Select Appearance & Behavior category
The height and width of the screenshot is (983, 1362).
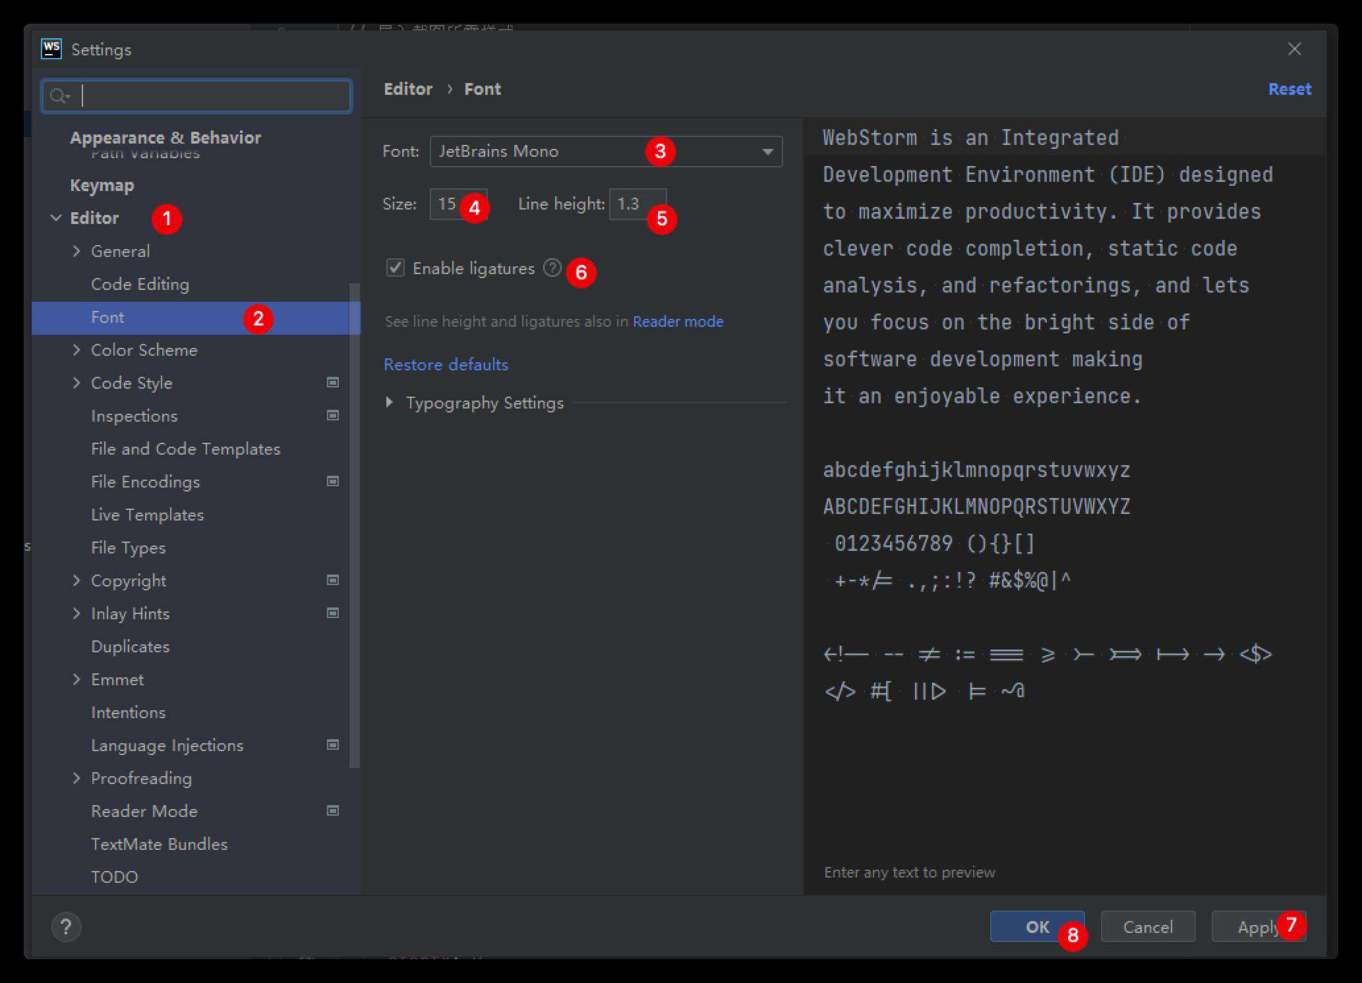click(x=165, y=137)
